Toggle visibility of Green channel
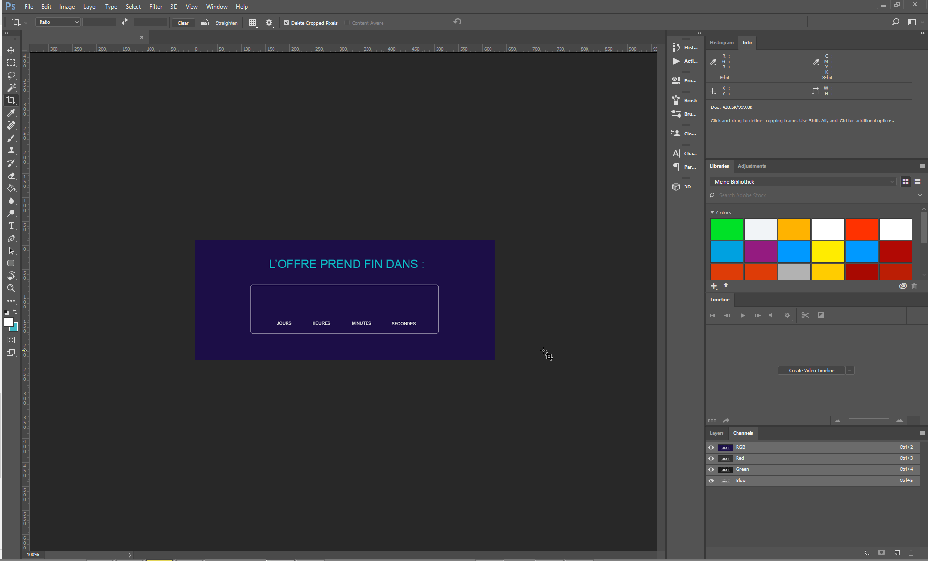Viewport: 928px width, 561px height. tap(711, 469)
